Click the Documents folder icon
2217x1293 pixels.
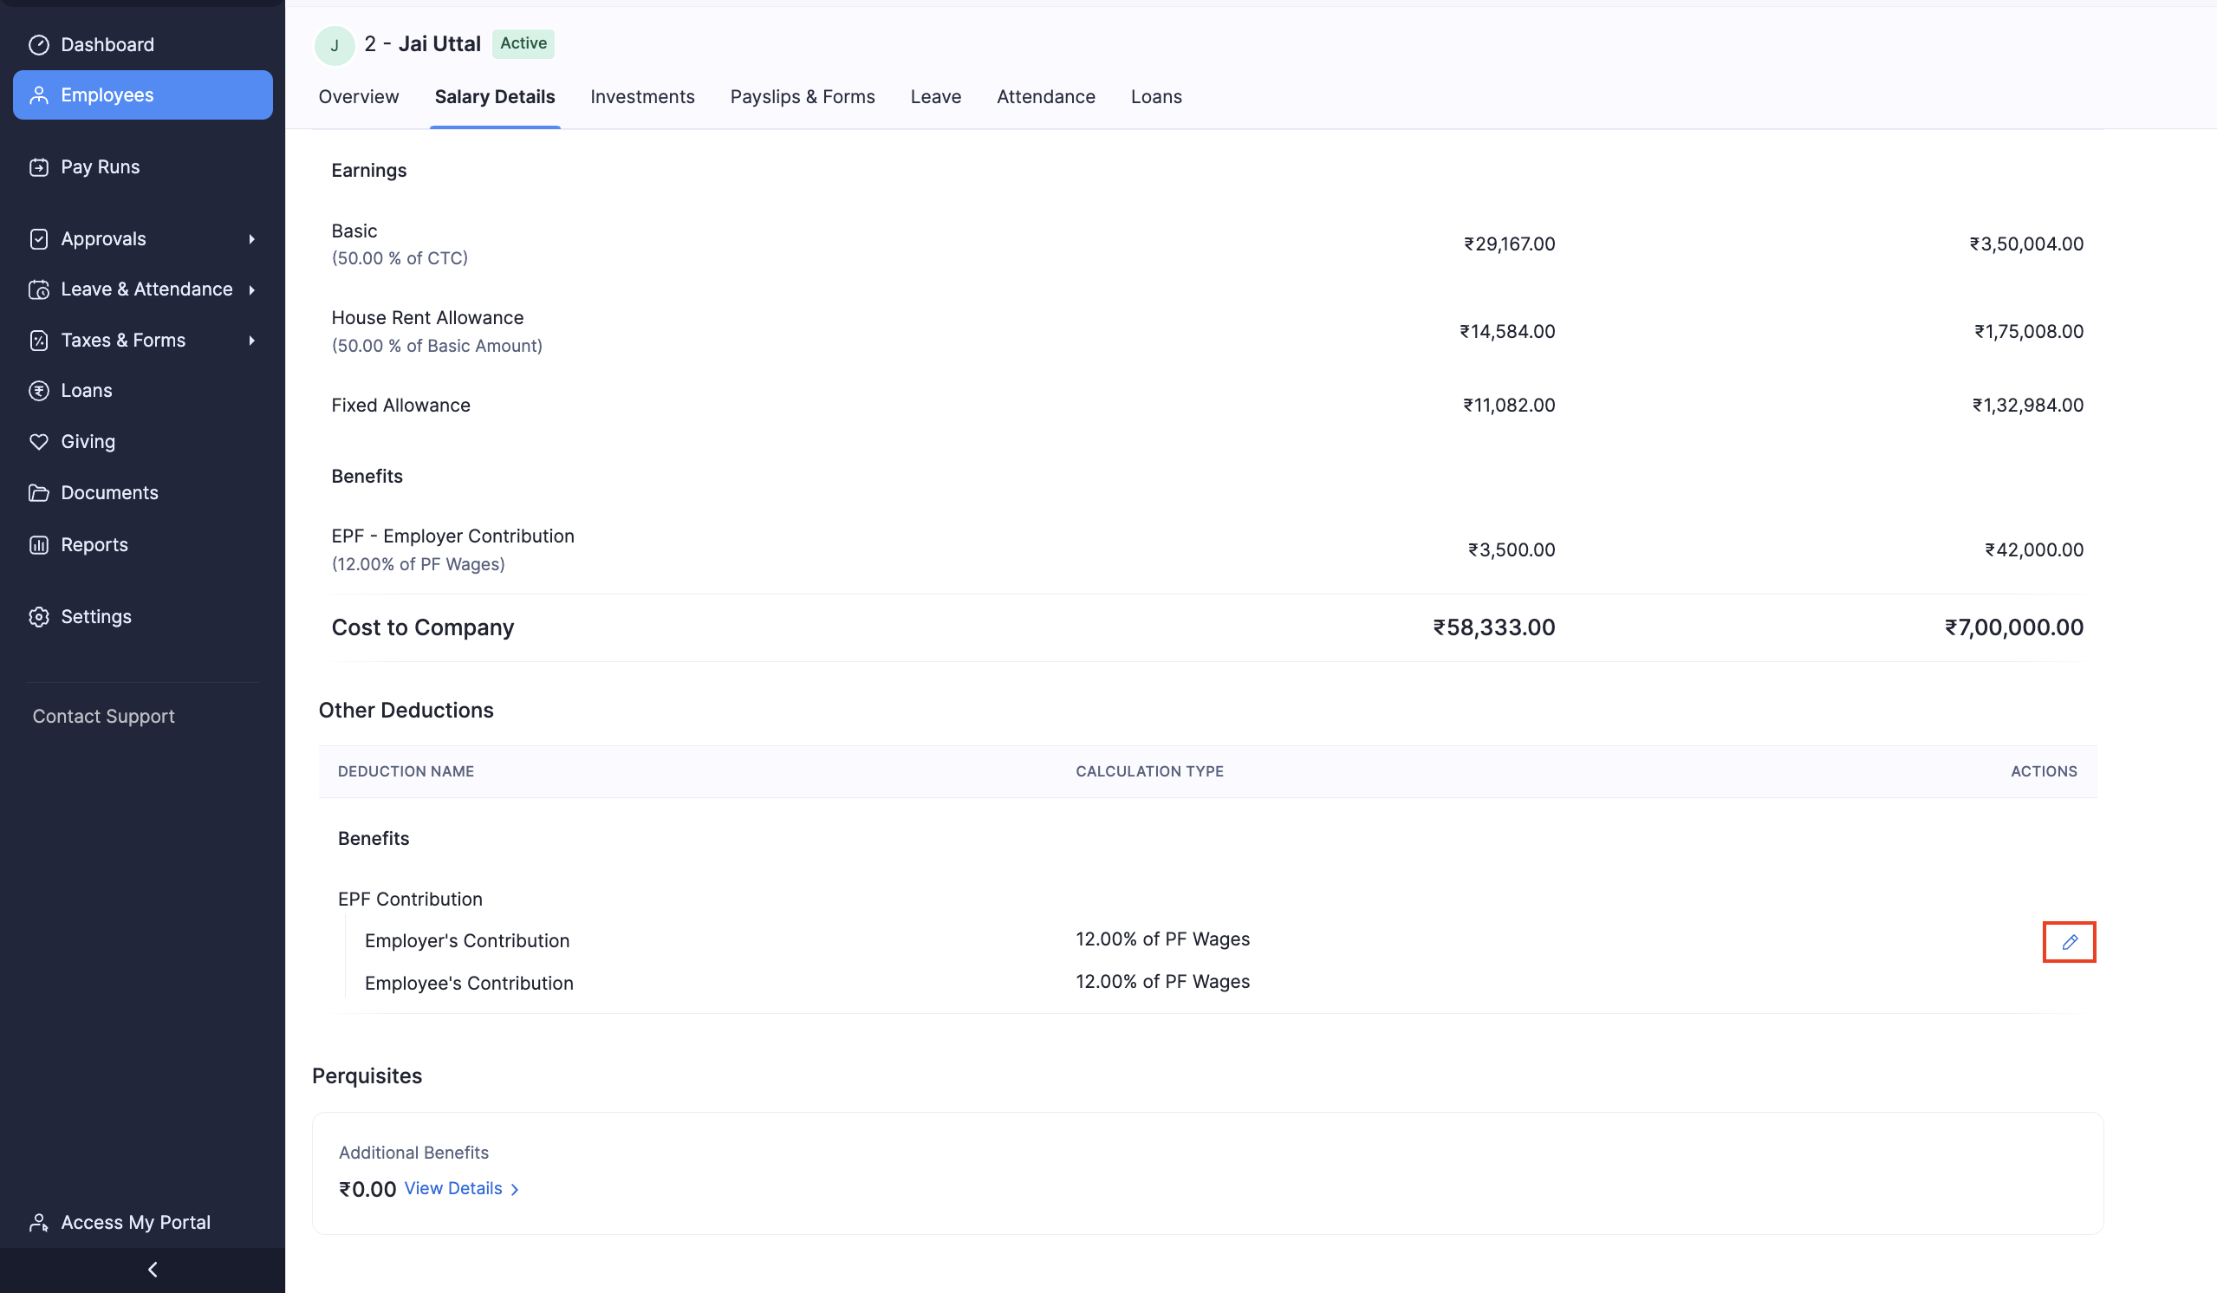click(x=39, y=492)
